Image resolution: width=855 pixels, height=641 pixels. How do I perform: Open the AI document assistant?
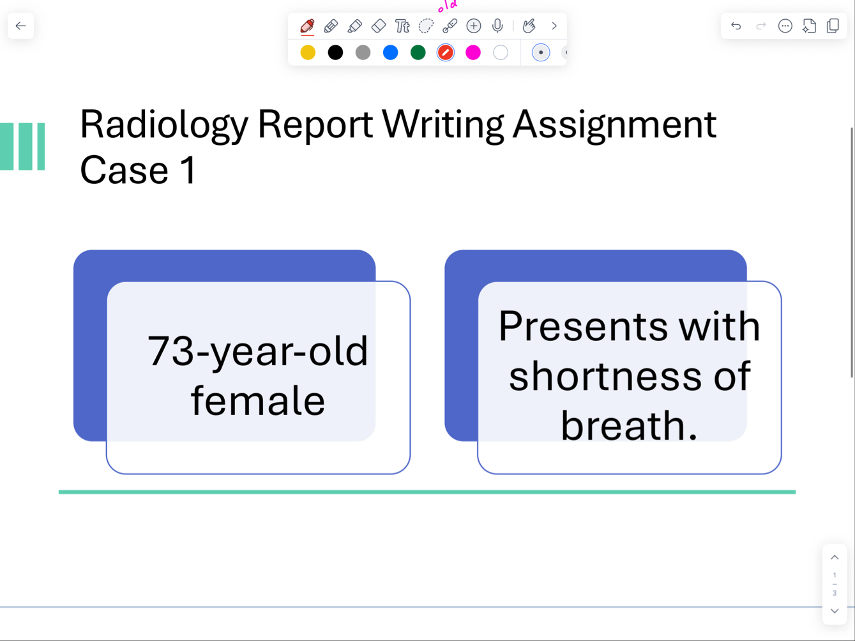(x=809, y=26)
